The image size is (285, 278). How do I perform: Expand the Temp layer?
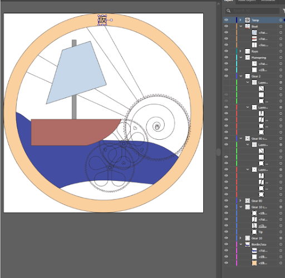[x=240, y=20]
